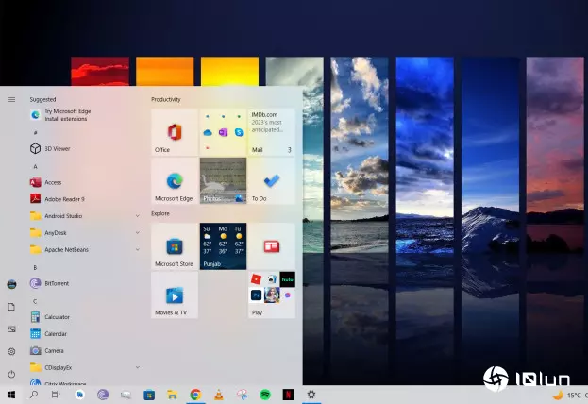The image size is (588, 404).
Task: Click the # group header in app list
Action: click(35, 133)
